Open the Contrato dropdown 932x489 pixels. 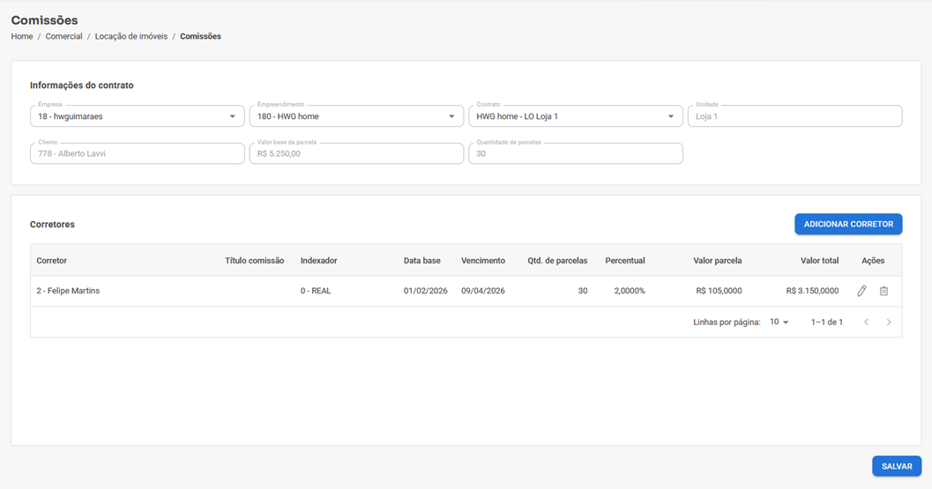pos(576,116)
